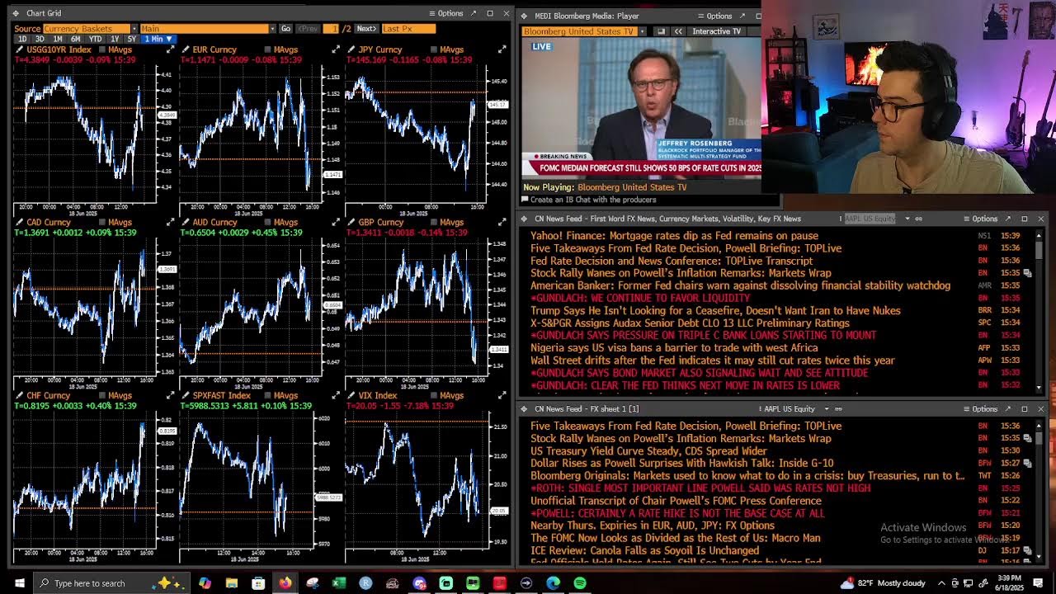This screenshot has height=594, width=1056.
Task: Open Chart Grid Options menu
Action: click(446, 13)
